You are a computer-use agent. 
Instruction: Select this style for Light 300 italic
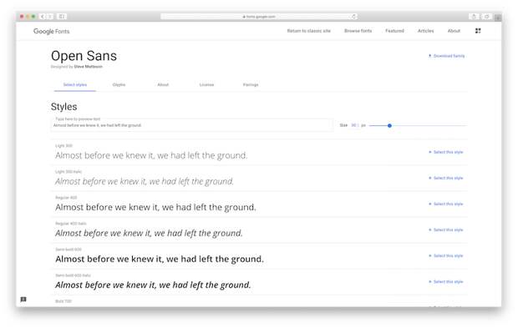pos(445,178)
